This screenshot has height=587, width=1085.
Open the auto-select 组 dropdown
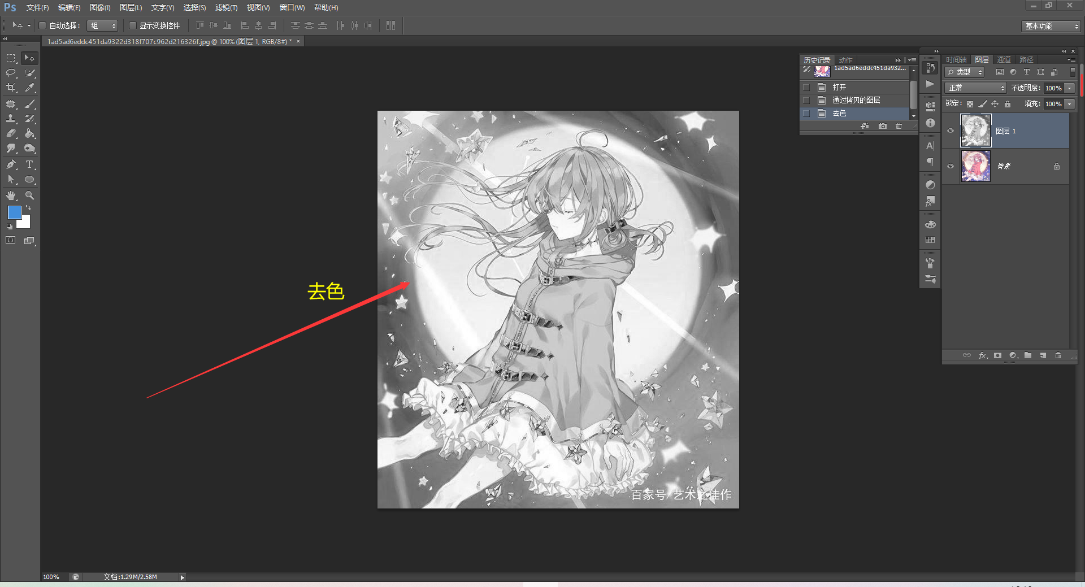click(102, 25)
